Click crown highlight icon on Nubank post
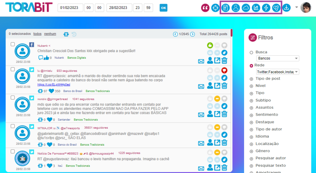 [x=210, y=53]
